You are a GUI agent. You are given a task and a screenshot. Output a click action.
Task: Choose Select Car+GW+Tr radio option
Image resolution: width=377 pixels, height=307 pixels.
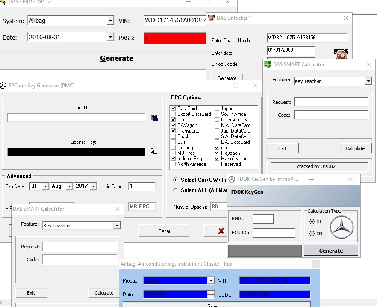176,180
